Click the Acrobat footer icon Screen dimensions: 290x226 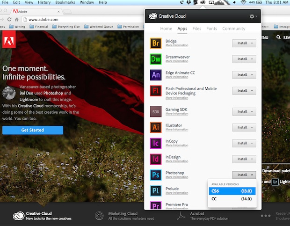181,216
